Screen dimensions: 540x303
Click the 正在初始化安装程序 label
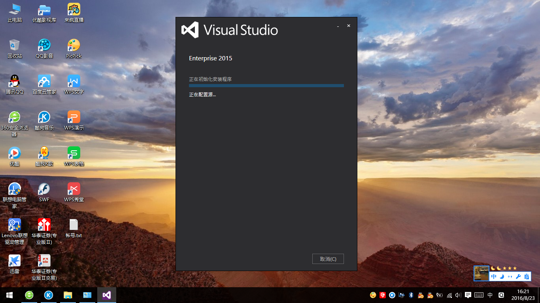210,79
